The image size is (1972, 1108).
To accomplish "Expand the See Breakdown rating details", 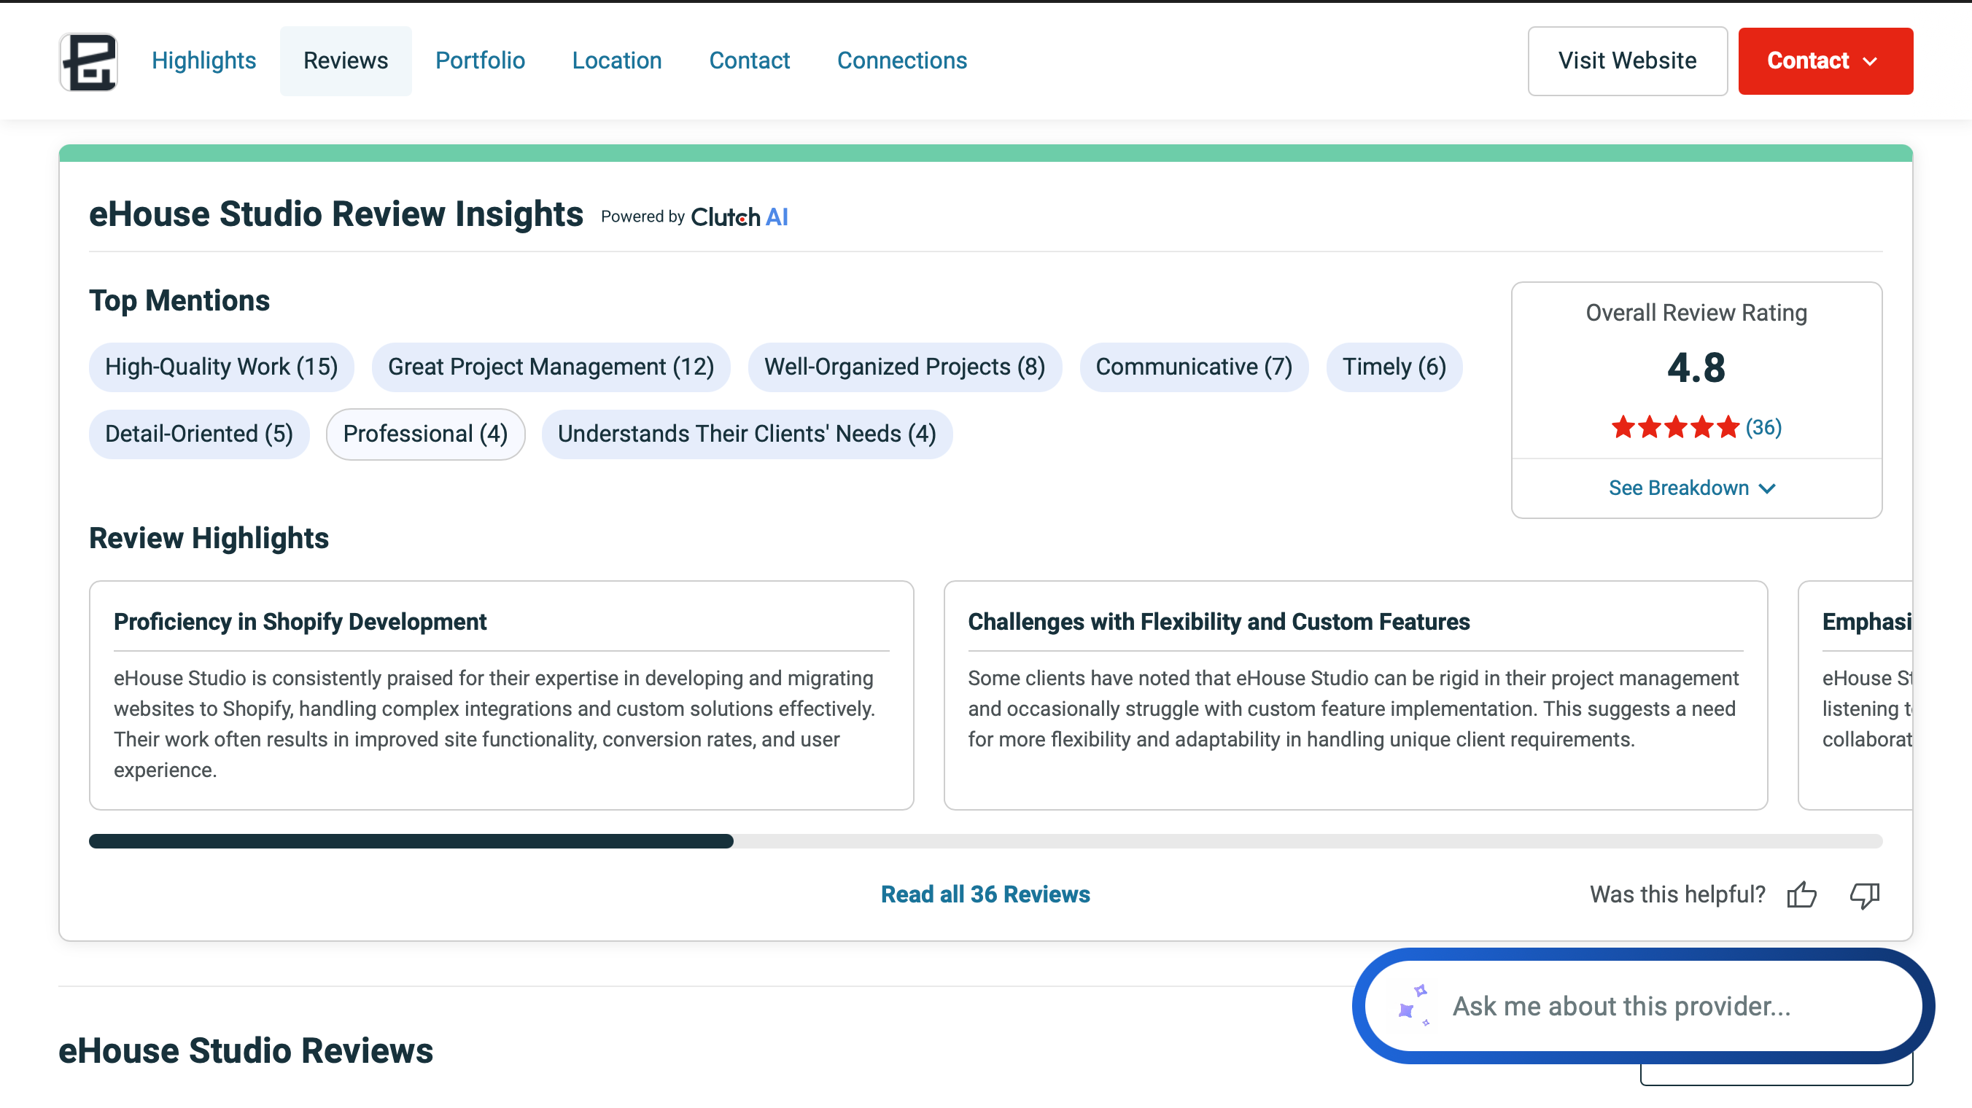I will (x=1692, y=488).
